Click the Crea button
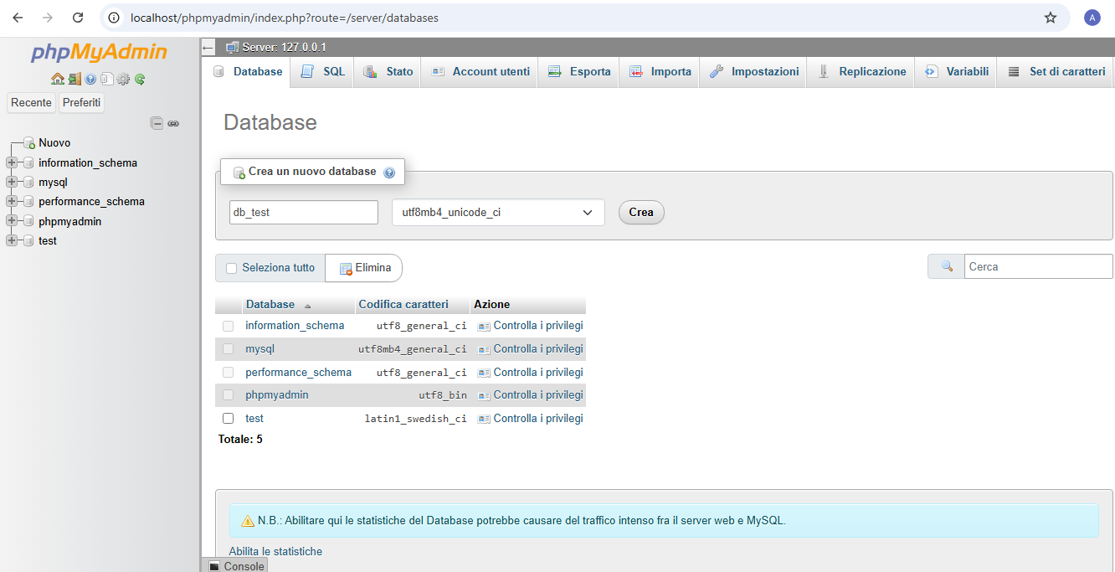The height and width of the screenshot is (572, 1115). pyautogui.click(x=641, y=212)
